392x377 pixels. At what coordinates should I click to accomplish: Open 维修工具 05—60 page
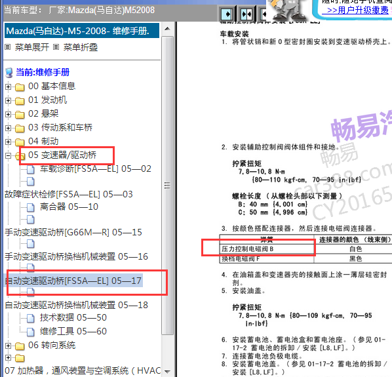point(73,331)
